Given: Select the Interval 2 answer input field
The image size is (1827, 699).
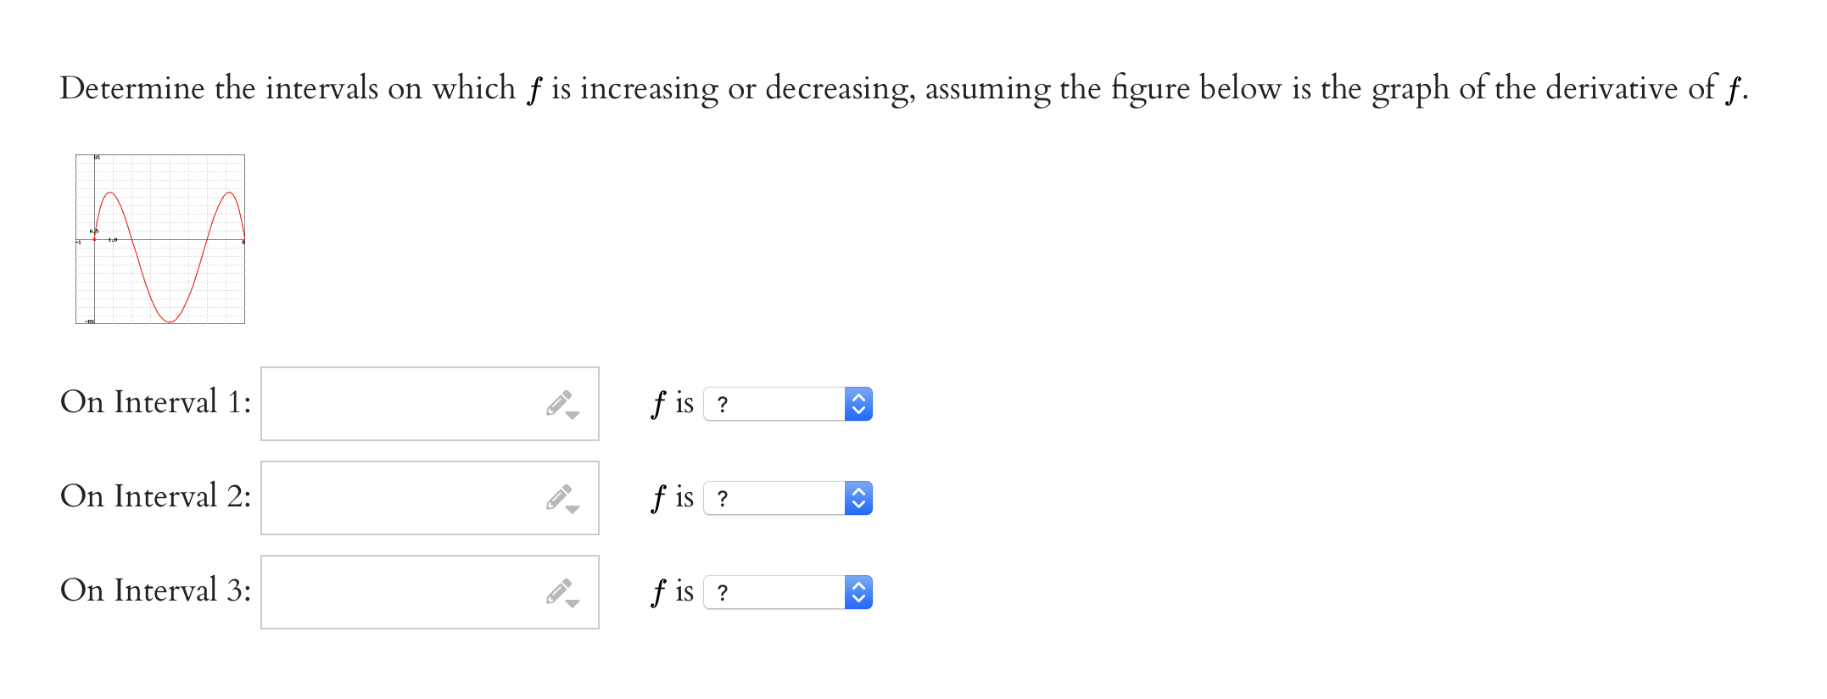Looking at the screenshot, I should (x=399, y=499).
